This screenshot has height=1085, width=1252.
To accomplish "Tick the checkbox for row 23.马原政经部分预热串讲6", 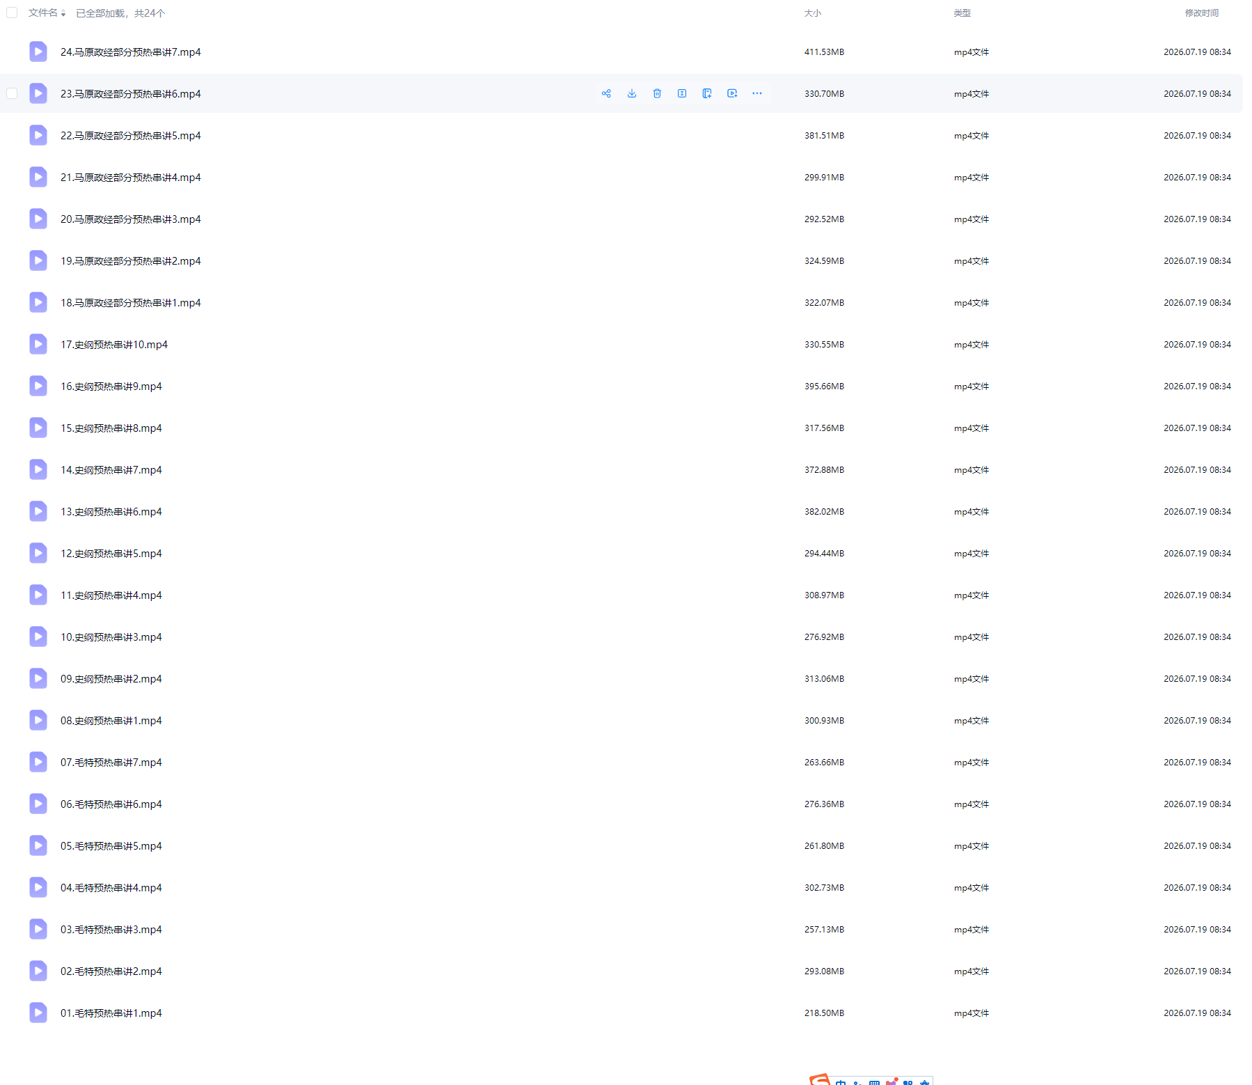I will coord(12,93).
